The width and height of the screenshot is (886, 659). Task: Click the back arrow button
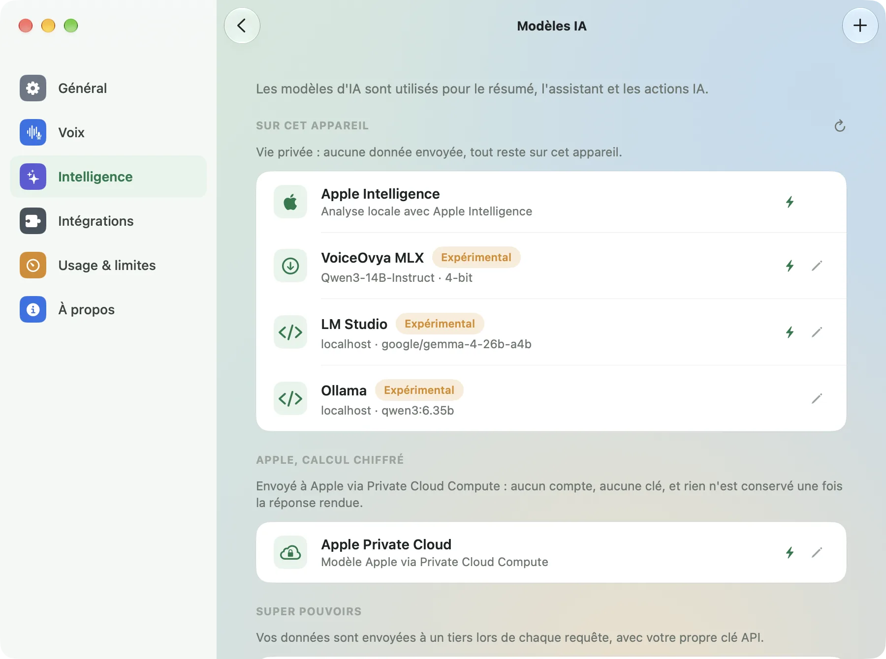[242, 26]
